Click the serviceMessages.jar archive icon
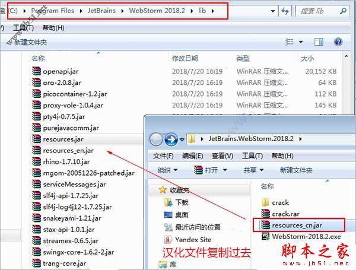The image size is (356, 270). 36,184
